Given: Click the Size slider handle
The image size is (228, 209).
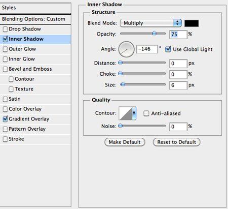Looking at the screenshot, I should [123, 84].
